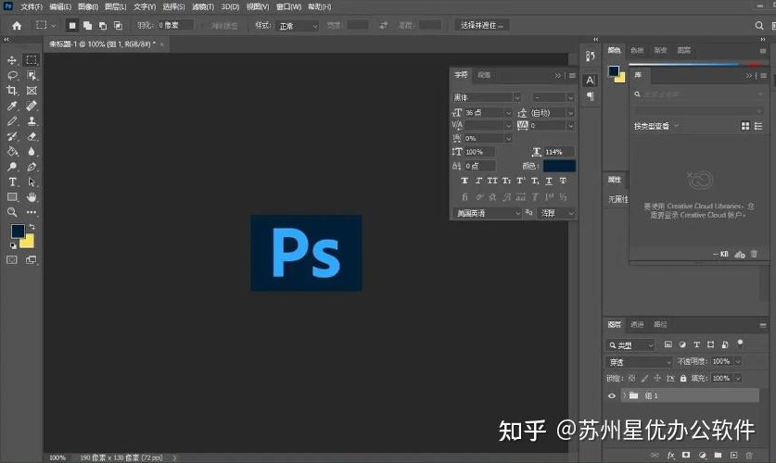
Task: Enable New Selection mode in options bar
Action: tap(72, 26)
